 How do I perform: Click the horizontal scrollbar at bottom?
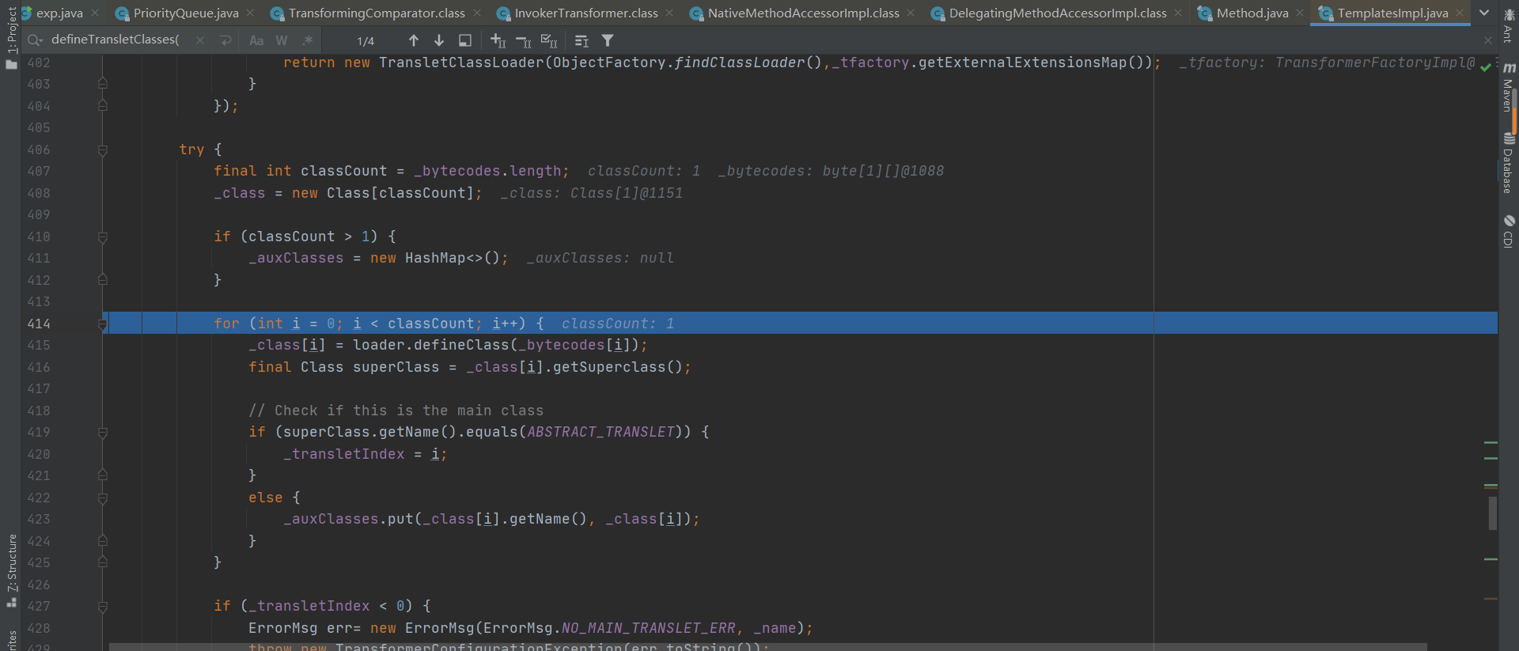coord(767,647)
